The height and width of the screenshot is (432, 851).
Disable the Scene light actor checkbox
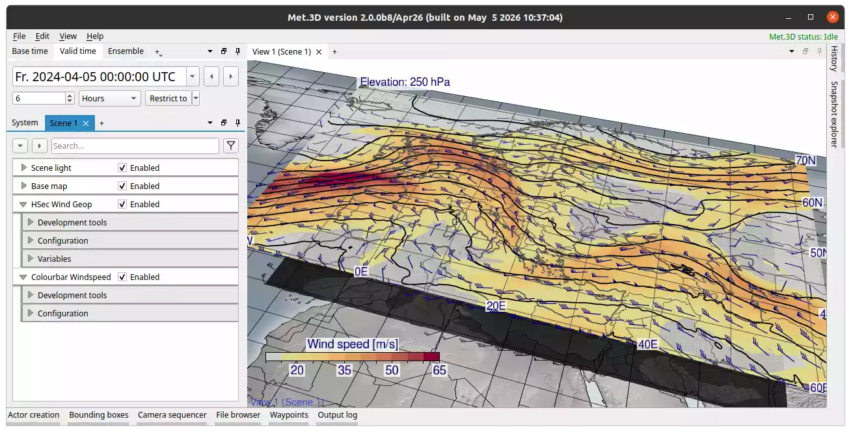pyautogui.click(x=122, y=168)
